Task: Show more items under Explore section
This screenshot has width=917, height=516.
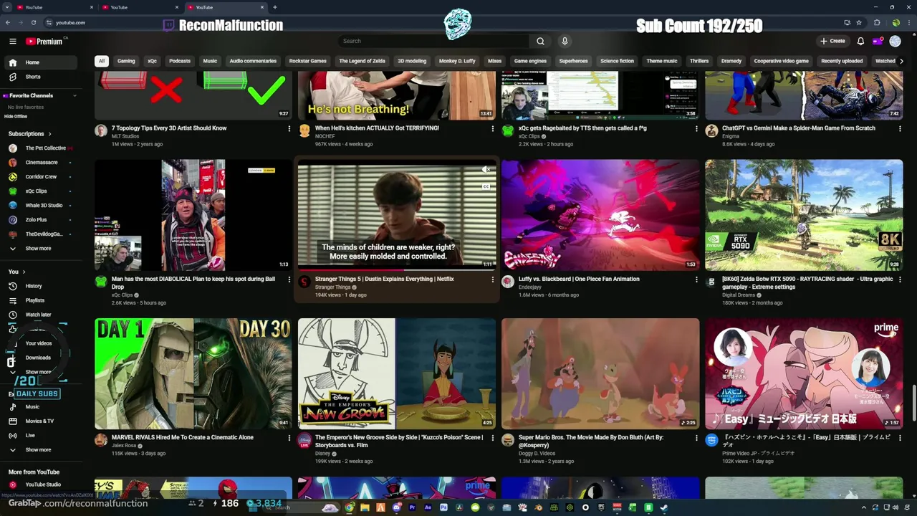Action: (x=42, y=450)
